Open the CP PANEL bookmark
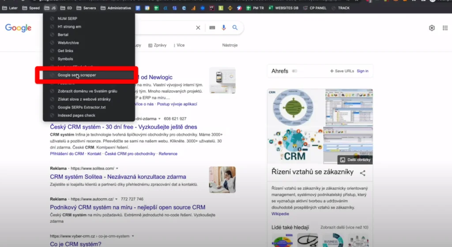Viewport: 452px width, 247px height. 315,8
